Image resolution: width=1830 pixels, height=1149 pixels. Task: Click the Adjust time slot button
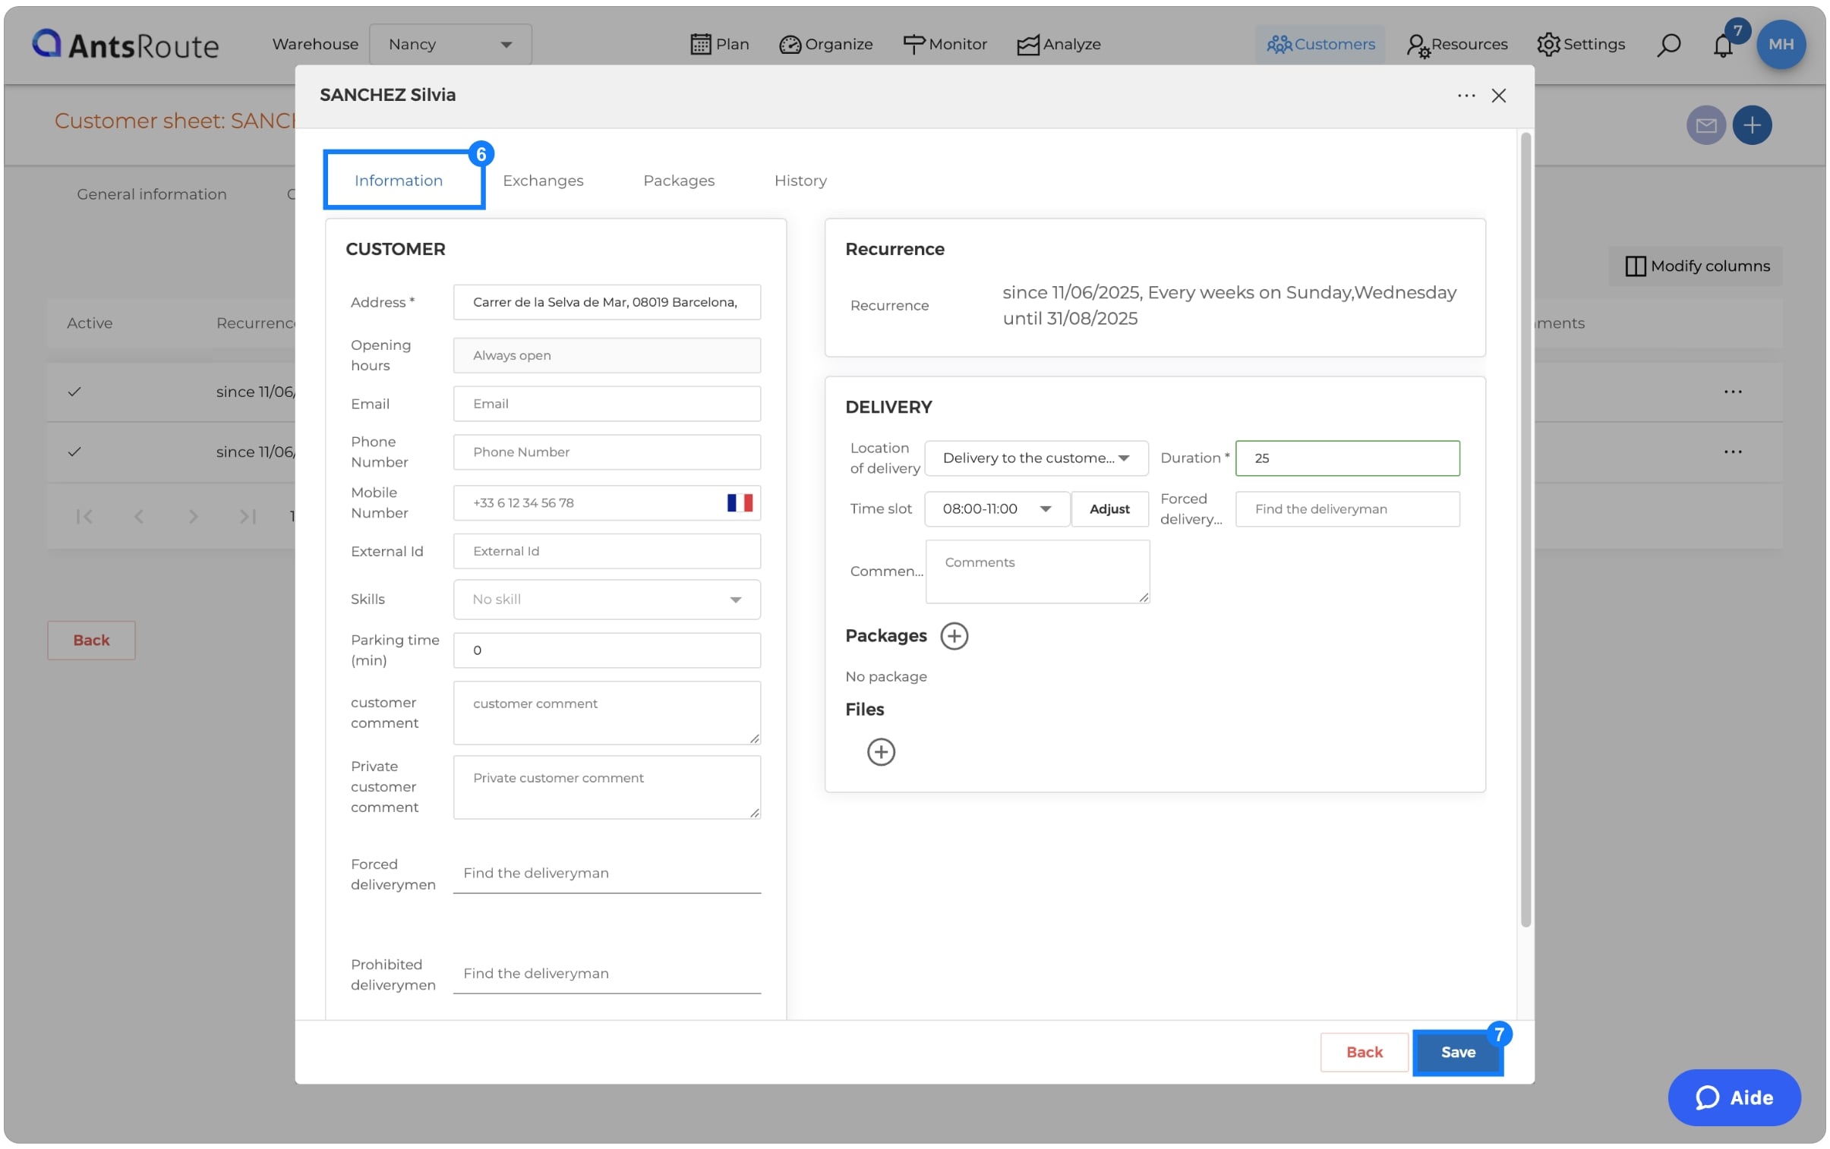(x=1109, y=508)
